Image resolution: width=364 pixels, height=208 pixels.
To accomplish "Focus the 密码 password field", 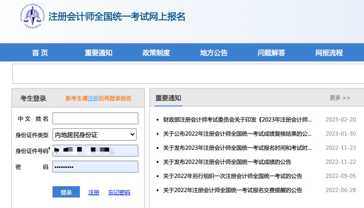I will pyautogui.click(x=95, y=167).
